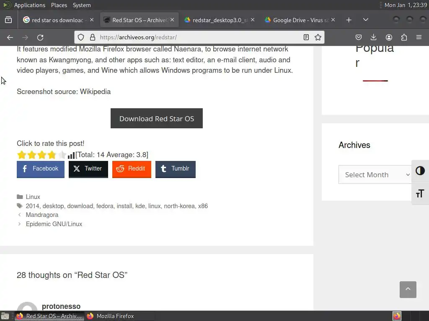The image size is (429, 321).
Task: Open the System menu
Action: coord(82,5)
